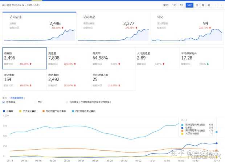This screenshot has height=163, width=225.
Task: Switch to the 实时 time range
Action: (166, 5)
